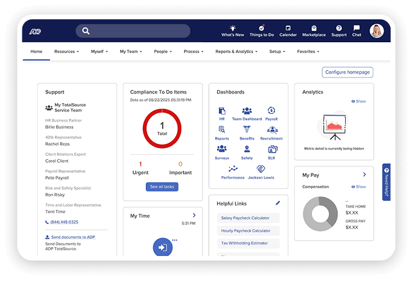413x281 pixels.
Task: Open the Calendar icon
Action: pyautogui.click(x=288, y=28)
